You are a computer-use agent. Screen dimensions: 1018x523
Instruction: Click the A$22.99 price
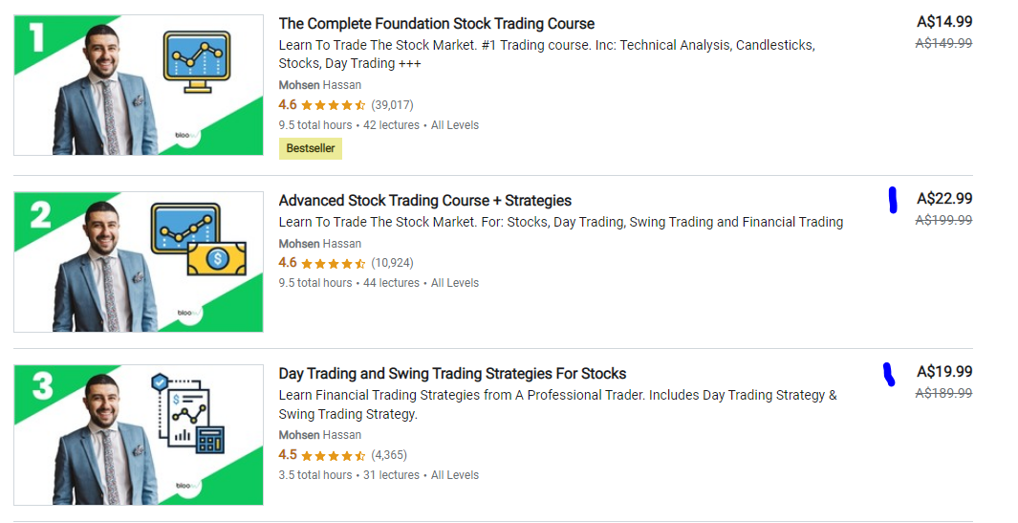click(944, 199)
